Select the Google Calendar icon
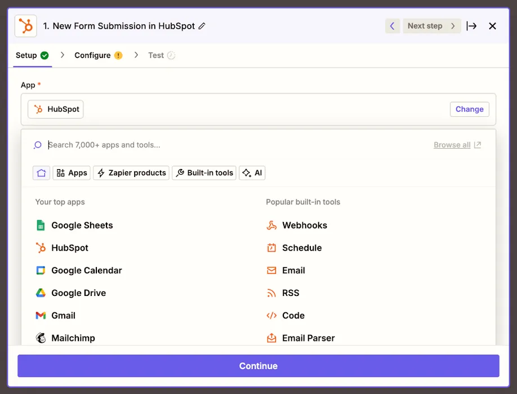 coord(41,270)
